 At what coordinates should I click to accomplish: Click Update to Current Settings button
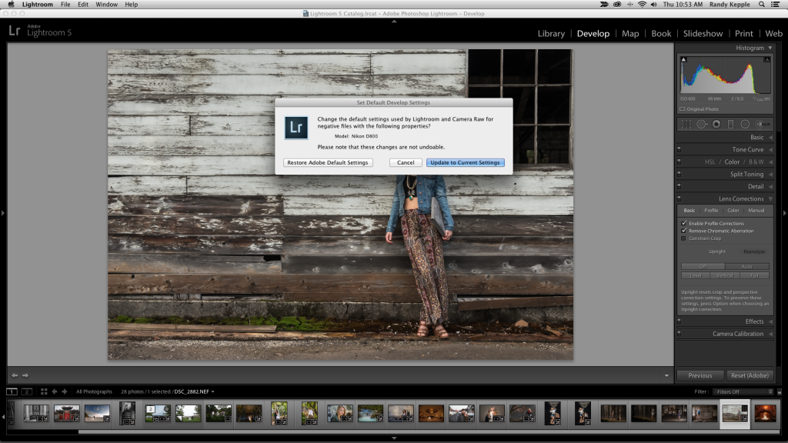coord(465,162)
